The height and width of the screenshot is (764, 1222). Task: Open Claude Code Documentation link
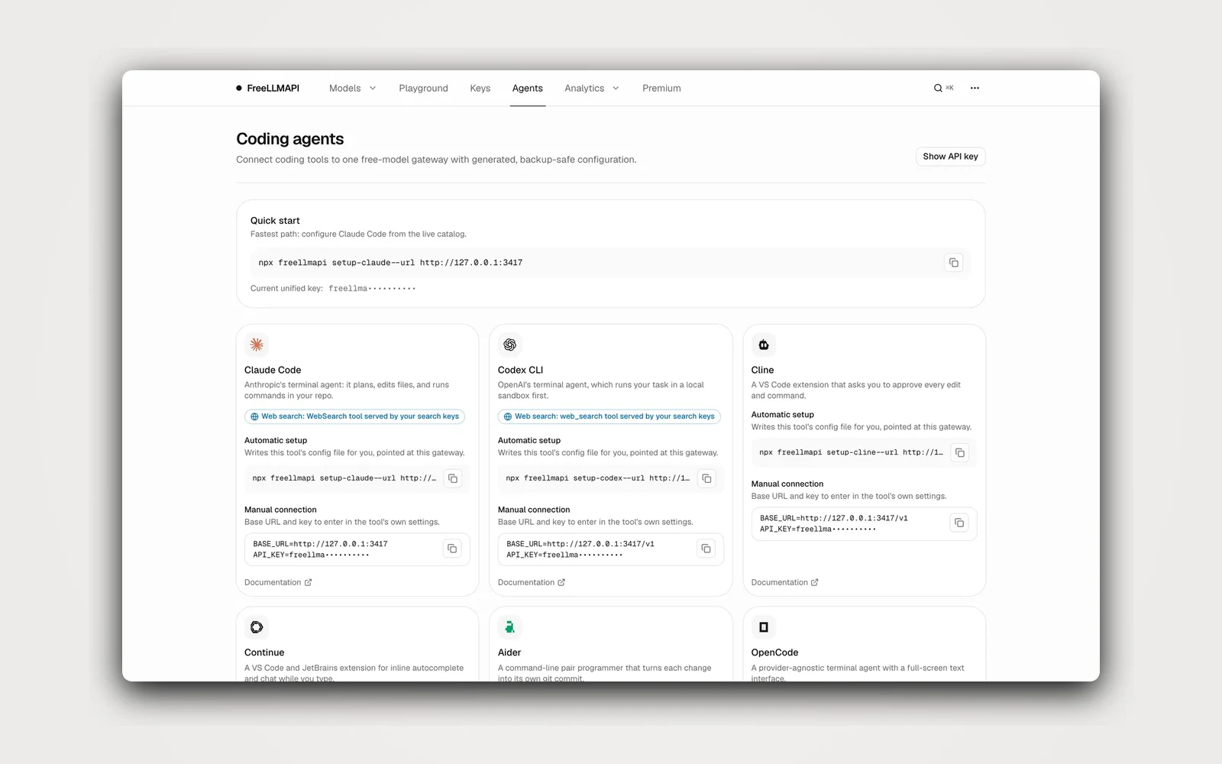pos(278,582)
